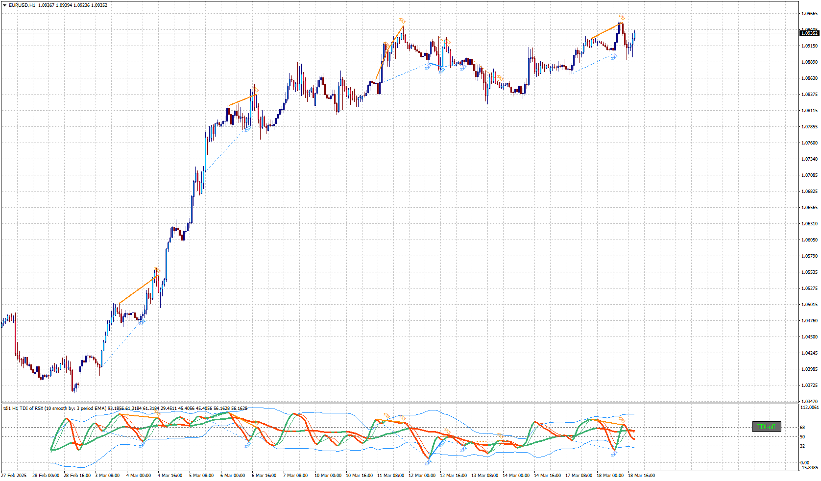
Task: Click the 1.08115 price scale label
Action: (809, 111)
